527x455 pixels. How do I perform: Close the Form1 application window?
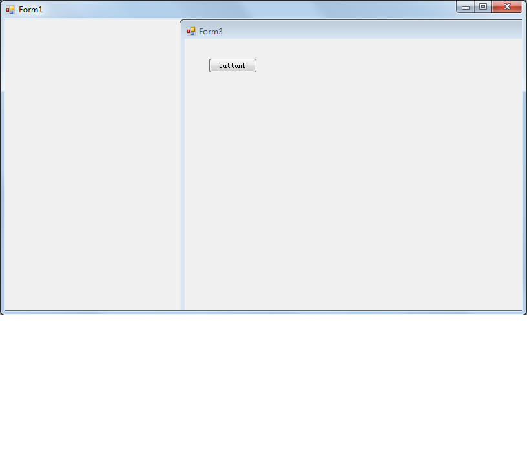506,6
